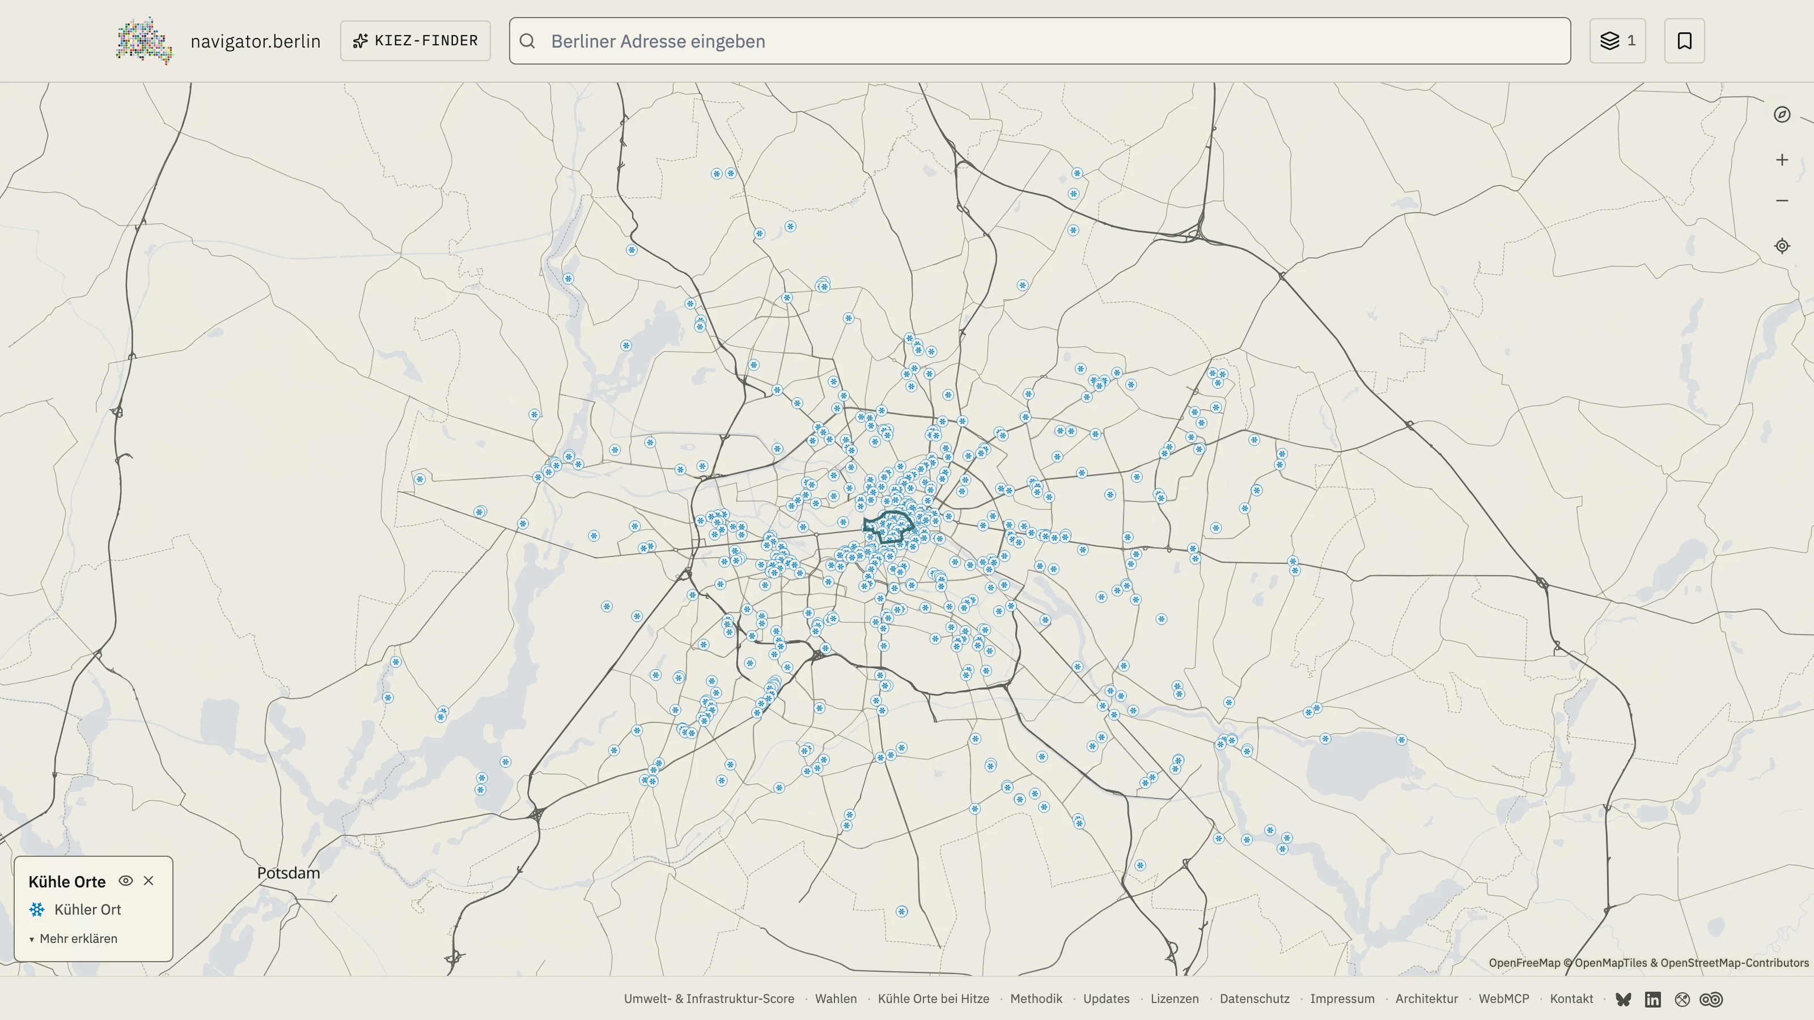This screenshot has height=1020, width=1814.
Task: Click the hammer-and-shovel circle footer icon
Action: point(1682,1000)
